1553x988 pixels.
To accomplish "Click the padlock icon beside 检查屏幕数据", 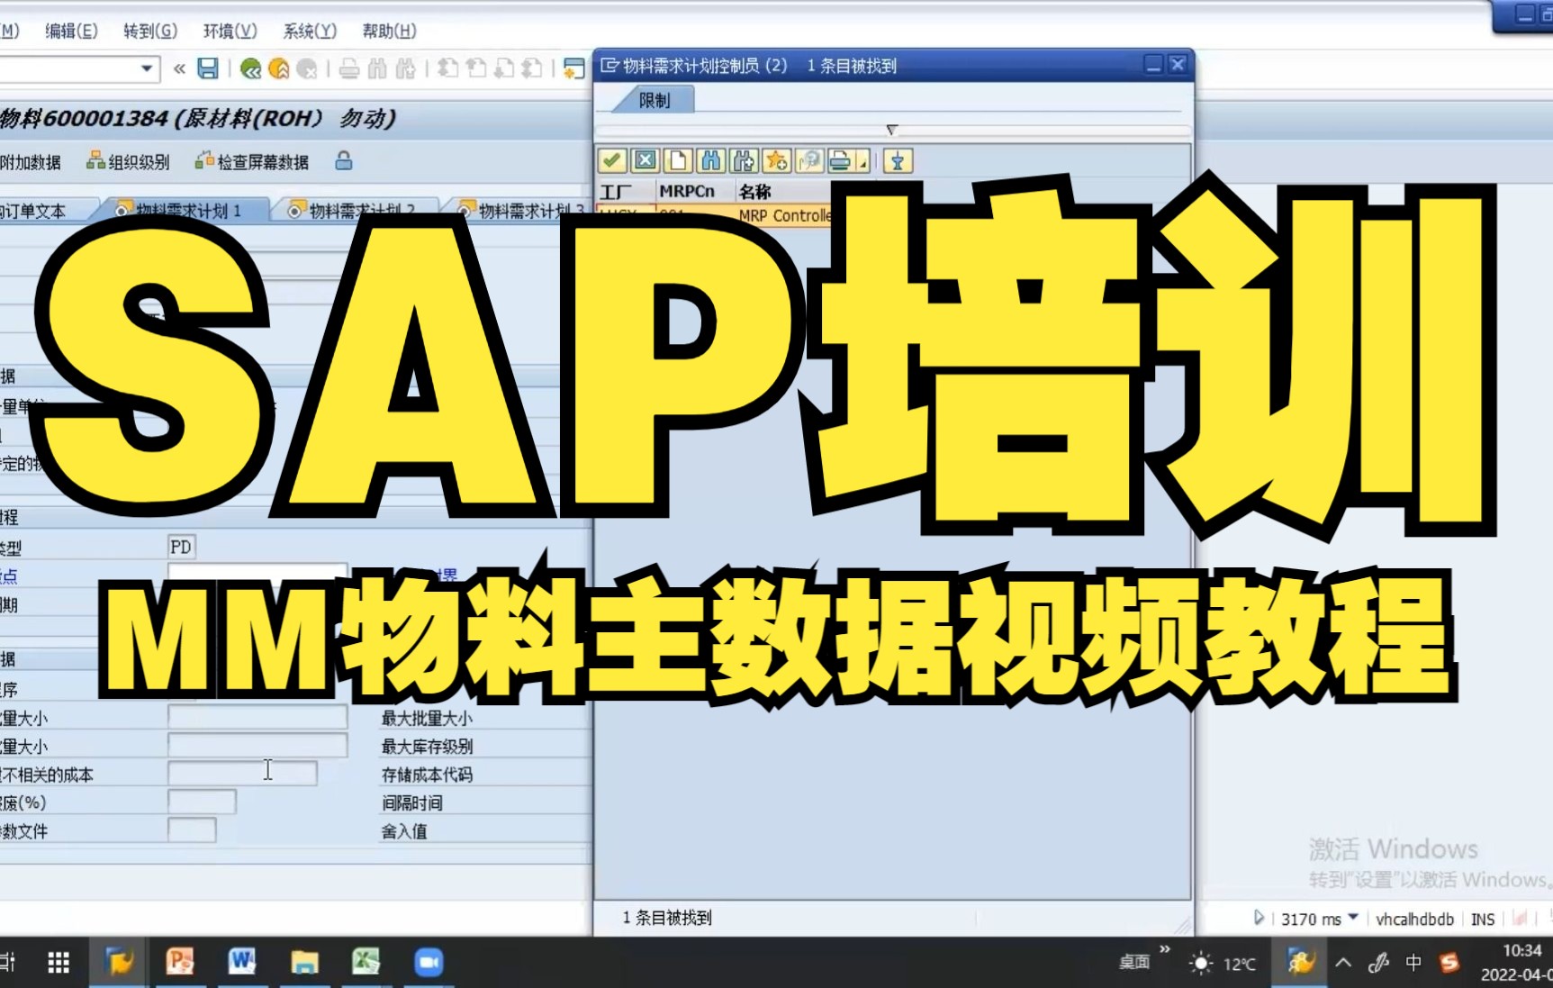I will click(x=343, y=161).
